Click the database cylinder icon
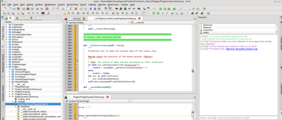Image resolution: width=282 pixels, height=120 pixels. pos(182,13)
